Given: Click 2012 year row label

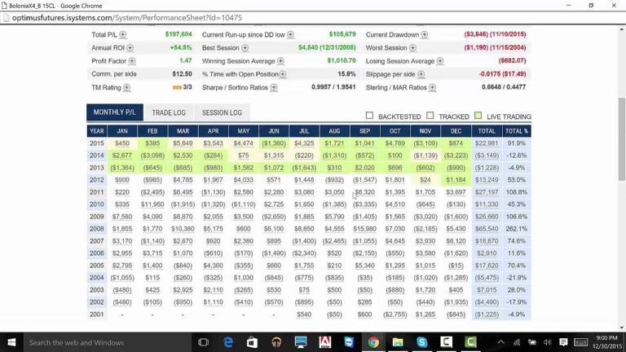Looking at the screenshot, I should coord(97,180).
